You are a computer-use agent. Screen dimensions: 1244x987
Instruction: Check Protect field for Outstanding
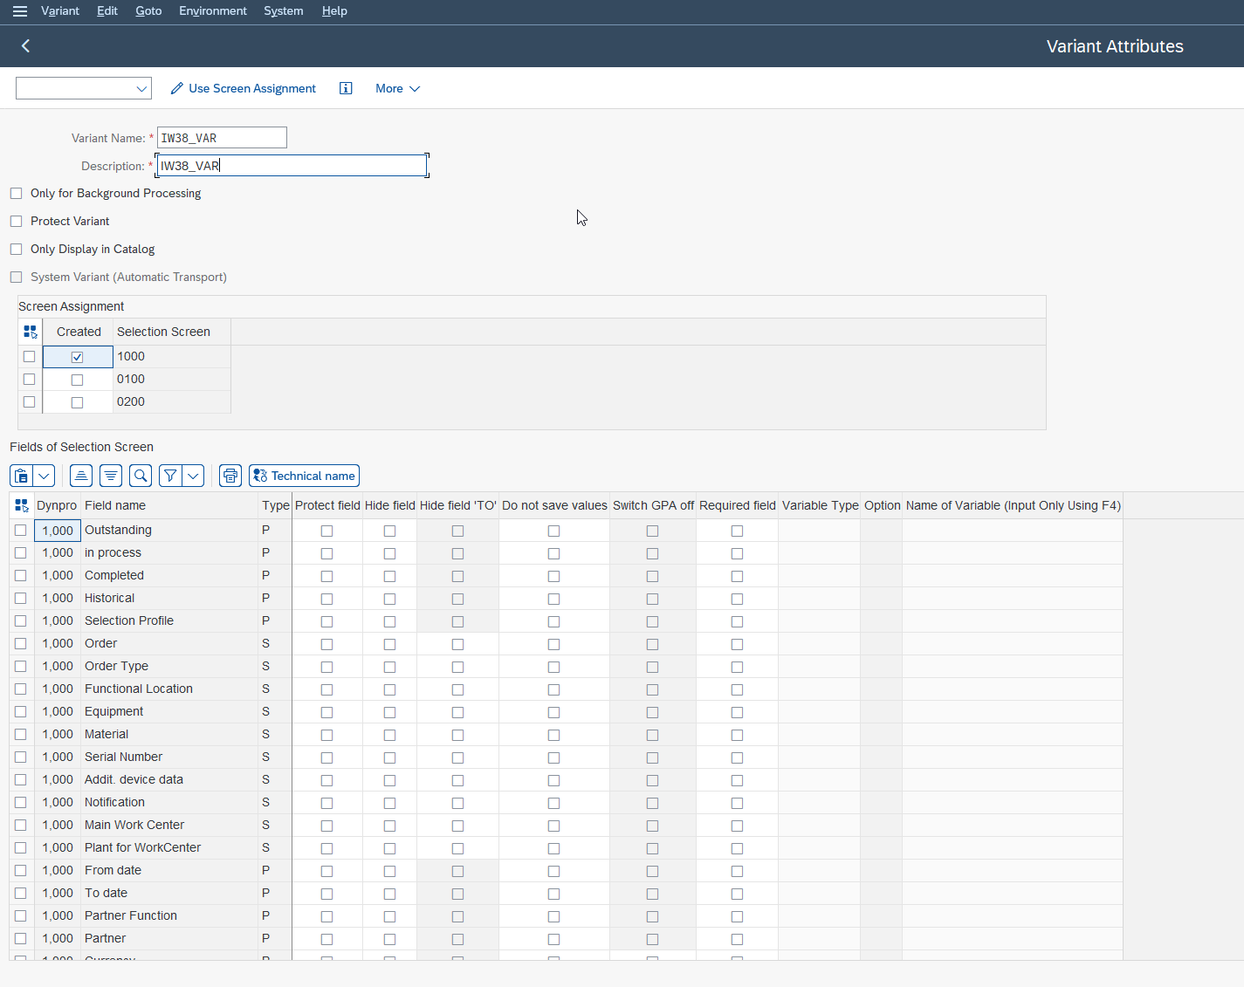point(326,531)
